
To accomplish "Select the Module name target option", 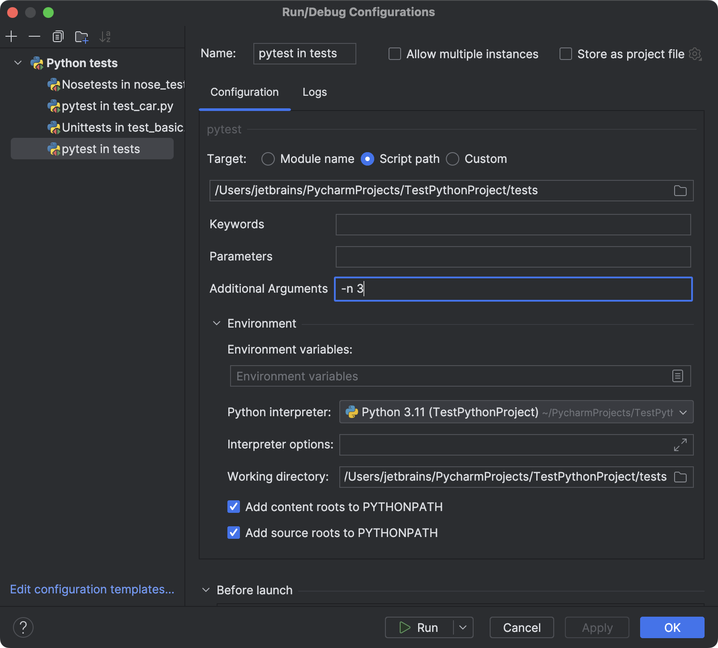I will 268,159.
